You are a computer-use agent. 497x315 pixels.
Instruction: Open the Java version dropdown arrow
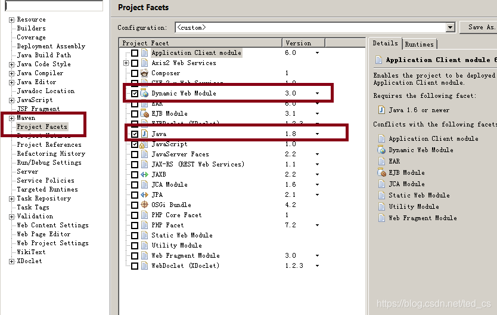coord(317,134)
